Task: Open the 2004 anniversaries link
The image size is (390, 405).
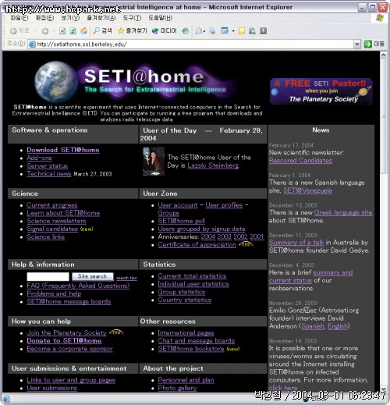Action: tap(208, 236)
